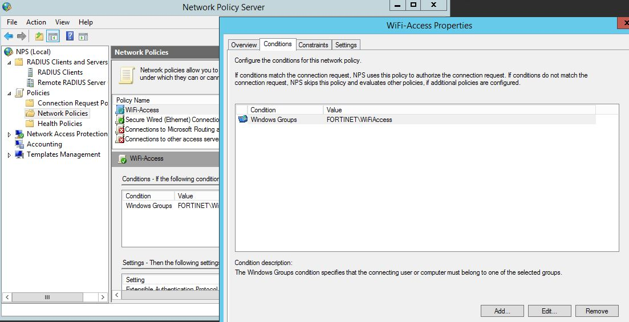Click the Back arrow toolbar icon
This screenshot has height=322, width=629.
click(9, 36)
